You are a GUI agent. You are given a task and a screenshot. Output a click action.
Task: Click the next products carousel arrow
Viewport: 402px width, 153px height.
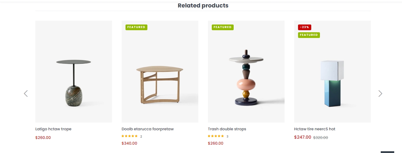pyautogui.click(x=380, y=94)
